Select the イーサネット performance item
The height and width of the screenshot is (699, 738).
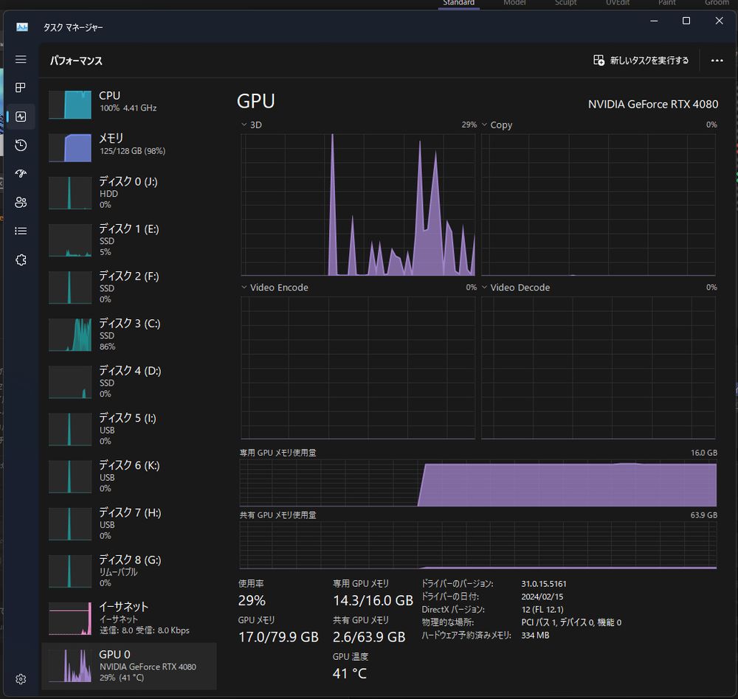click(129, 618)
